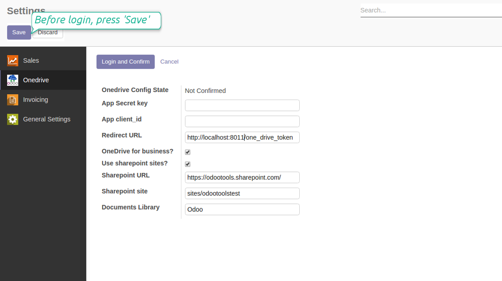Click the 'Onedrive Config State' label
502x281 pixels.
135,90
